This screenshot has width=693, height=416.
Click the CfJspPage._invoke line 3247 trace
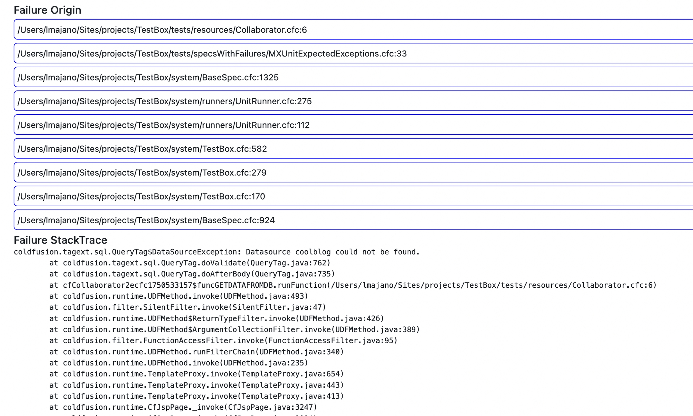pyautogui.click(x=183, y=407)
